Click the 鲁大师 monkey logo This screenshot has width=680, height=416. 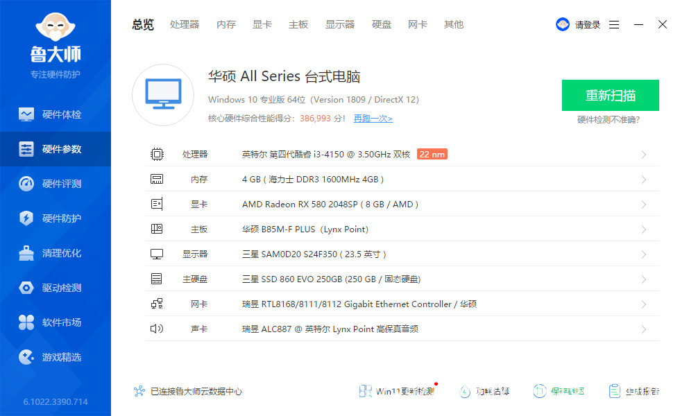click(x=56, y=27)
